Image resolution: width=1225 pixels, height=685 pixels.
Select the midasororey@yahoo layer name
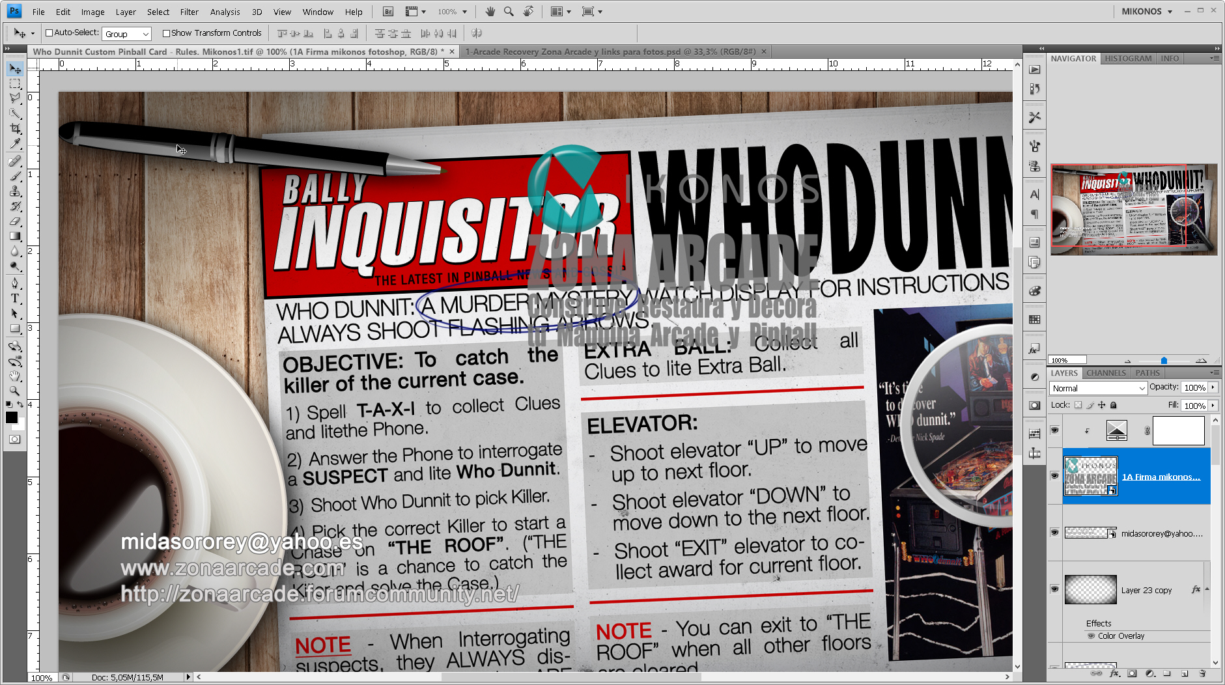[x=1162, y=533]
